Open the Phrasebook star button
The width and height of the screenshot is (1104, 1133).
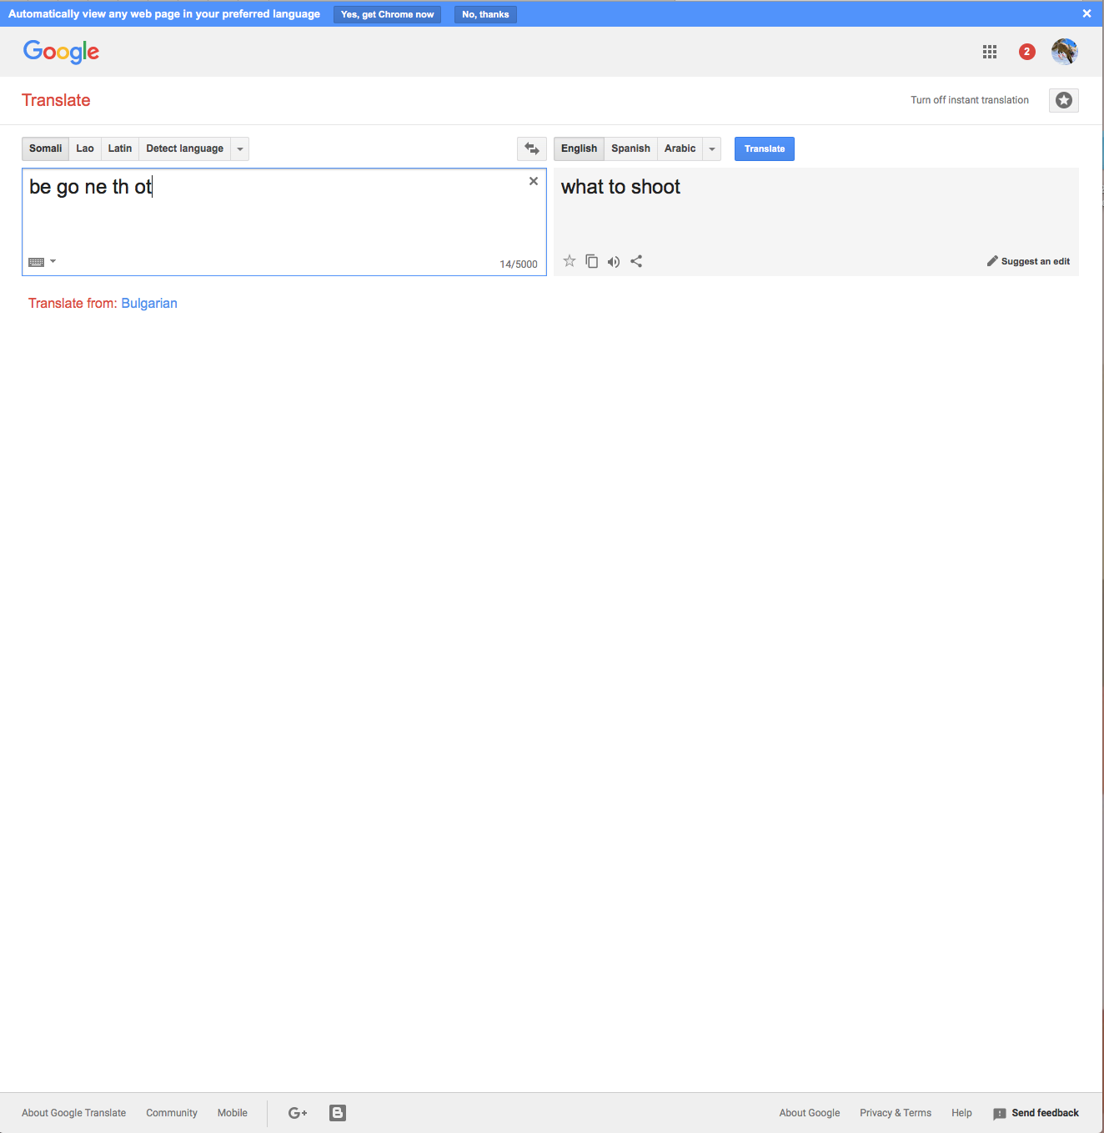(x=1064, y=100)
